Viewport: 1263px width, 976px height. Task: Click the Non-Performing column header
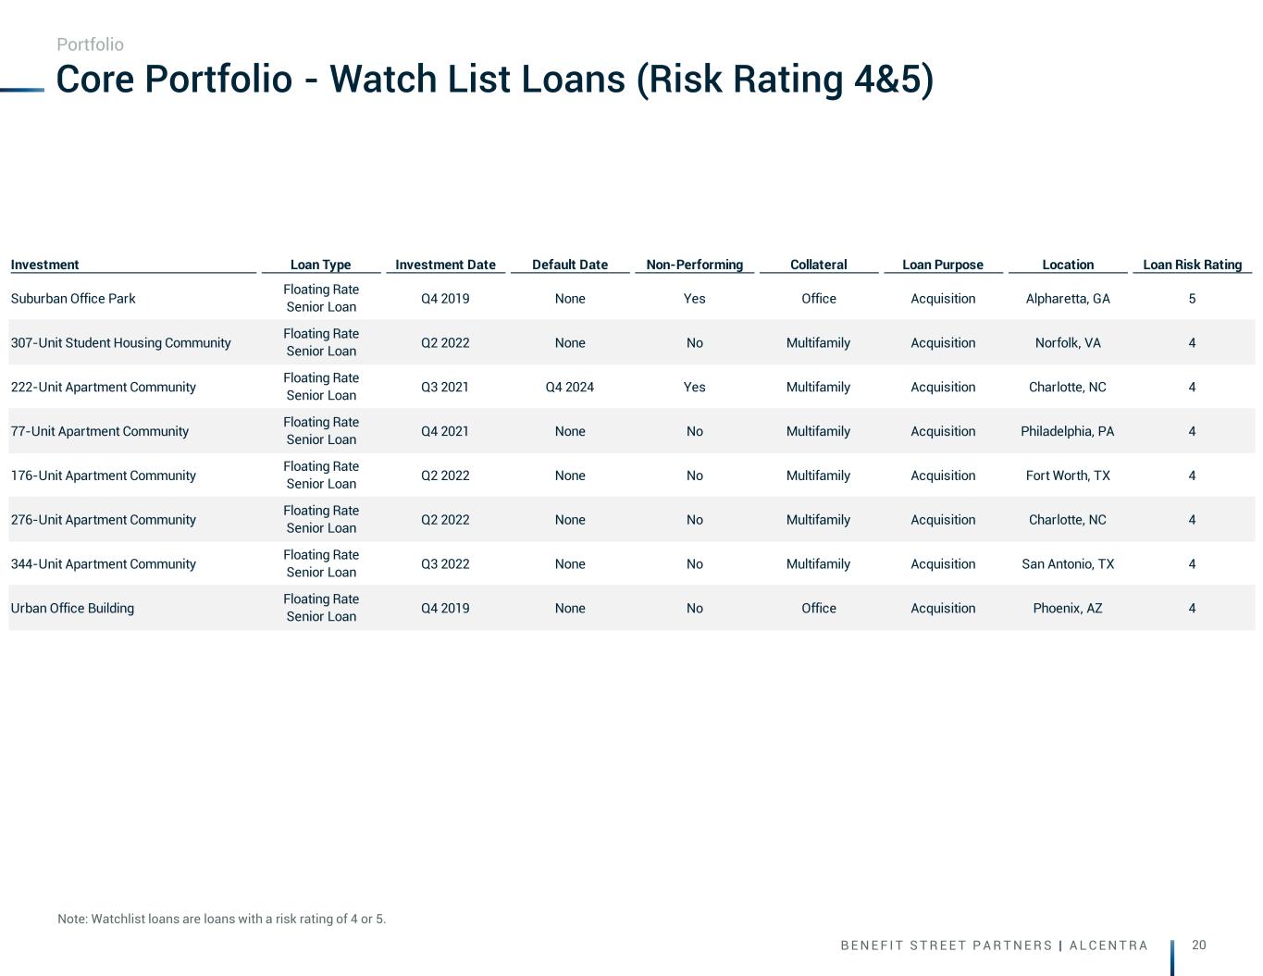[x=694, y=265]
